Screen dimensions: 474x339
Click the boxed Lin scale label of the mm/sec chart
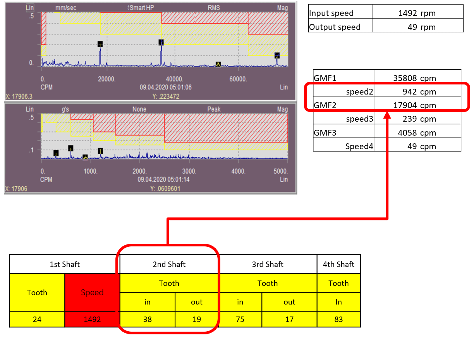pos(30,8)
